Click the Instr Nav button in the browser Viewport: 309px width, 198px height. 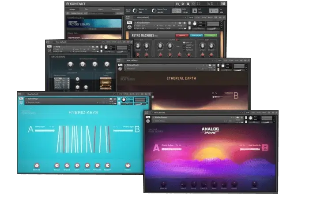[120, 13]
